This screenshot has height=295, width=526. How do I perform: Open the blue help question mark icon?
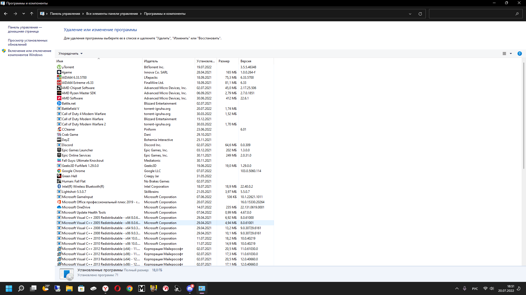pos(519,54)
